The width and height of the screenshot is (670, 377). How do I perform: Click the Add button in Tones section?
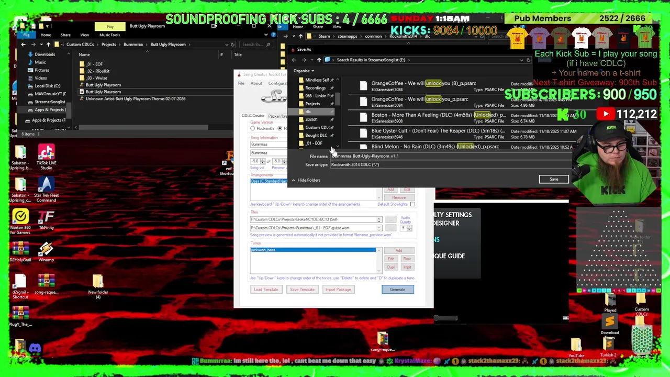tap(399, 250)
